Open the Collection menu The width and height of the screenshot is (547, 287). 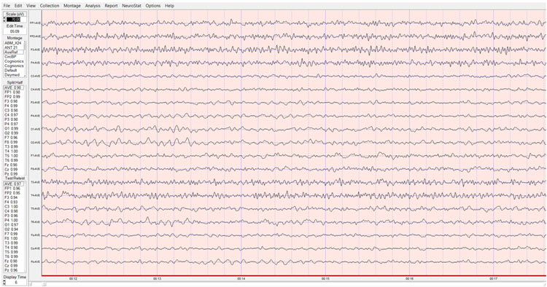[50, 6]
